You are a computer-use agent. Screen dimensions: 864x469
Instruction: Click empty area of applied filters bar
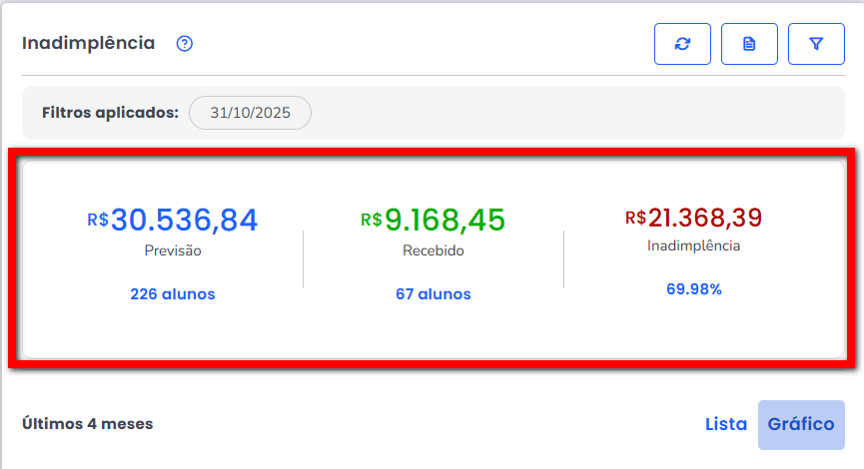(x=579, y=113)
